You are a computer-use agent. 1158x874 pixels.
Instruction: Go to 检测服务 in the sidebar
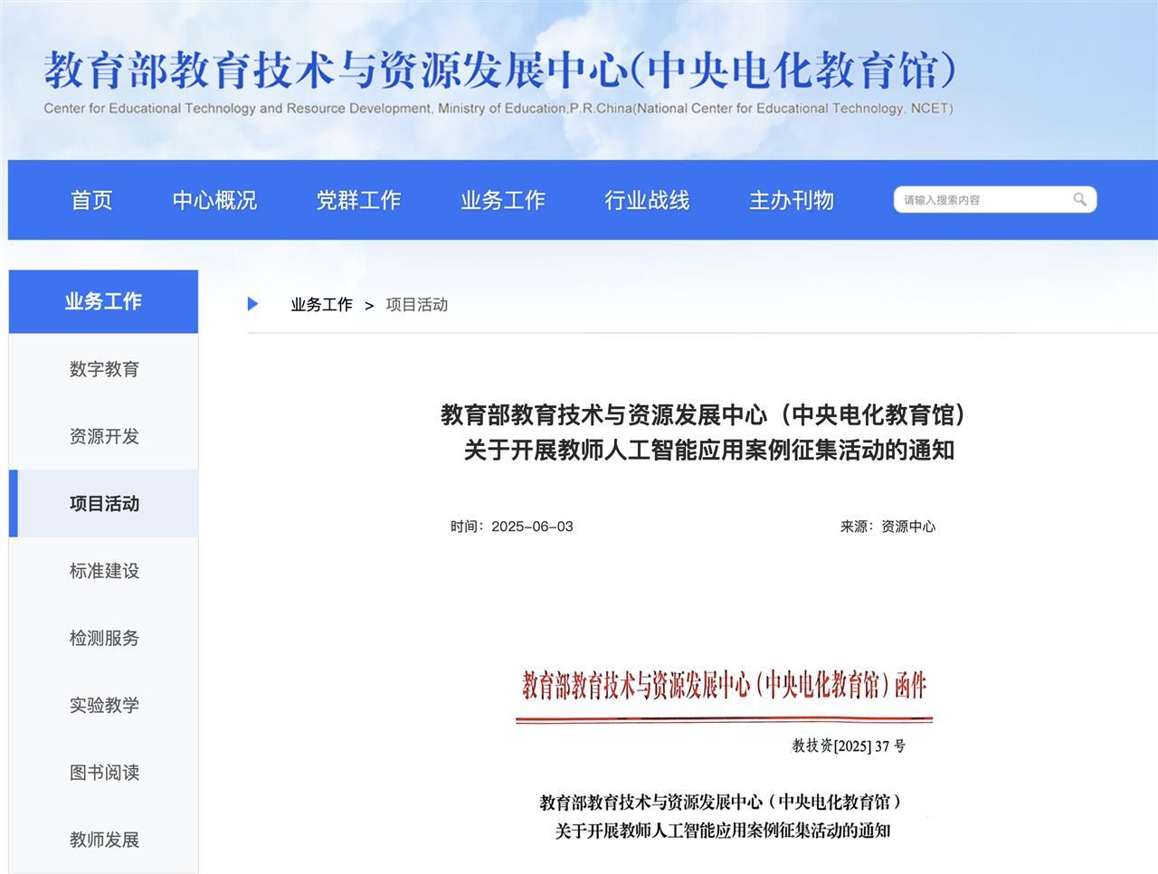pos(104,638)
